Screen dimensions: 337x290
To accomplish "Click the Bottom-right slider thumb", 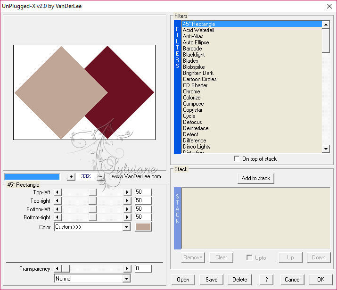I will (92, 217).
